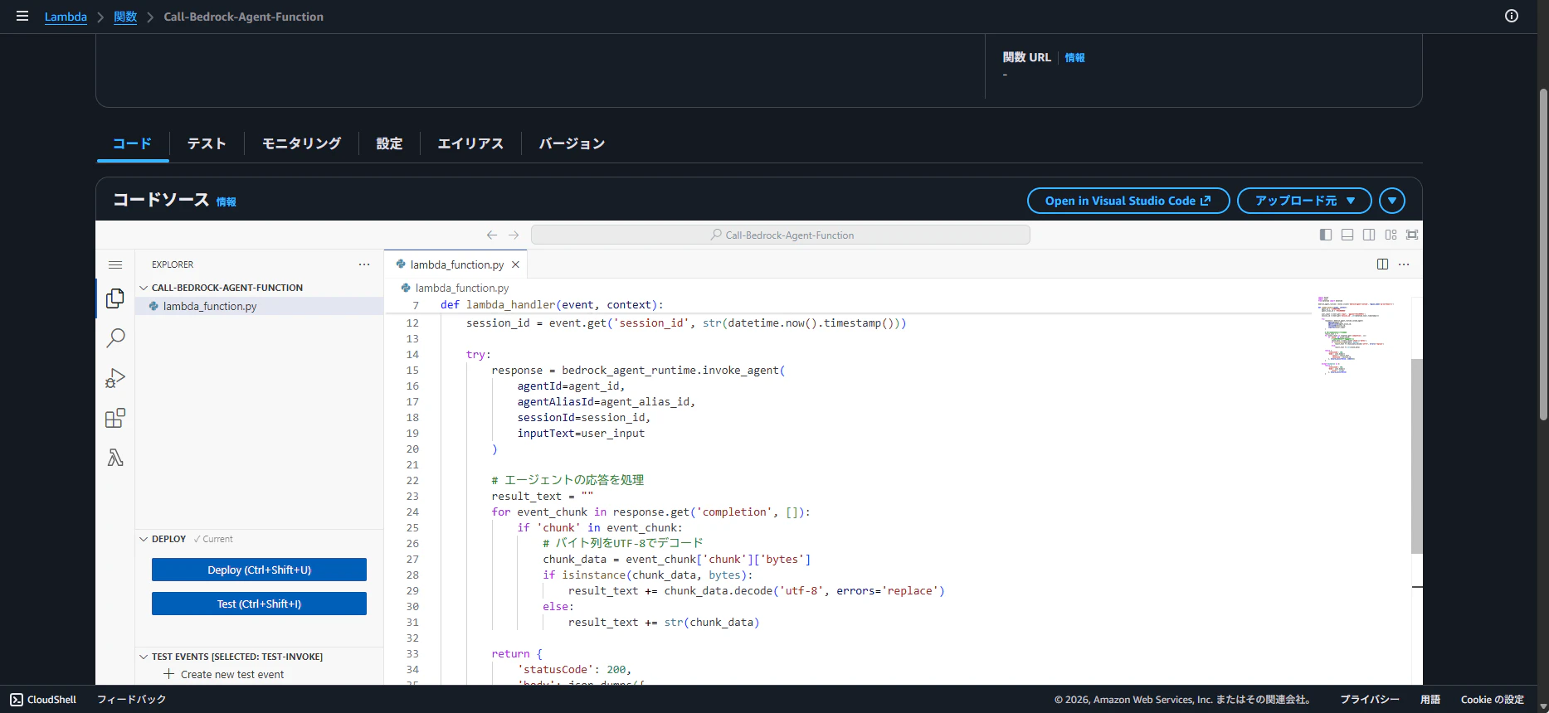Click plus icon to create new test event
This screenshot has width=1549, height=713.
pyautogui.click(x=169, y=674)
